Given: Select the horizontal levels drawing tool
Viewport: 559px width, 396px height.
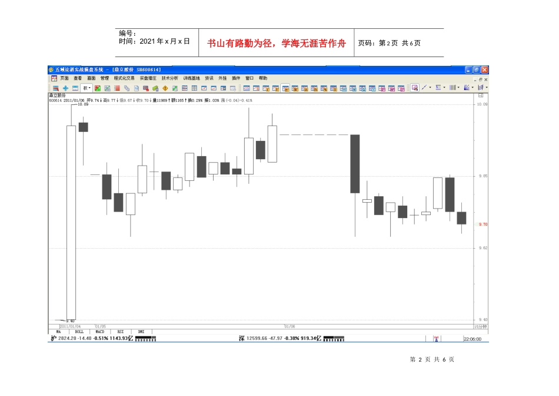Looking at the screenshot, I should pos(438,87).
